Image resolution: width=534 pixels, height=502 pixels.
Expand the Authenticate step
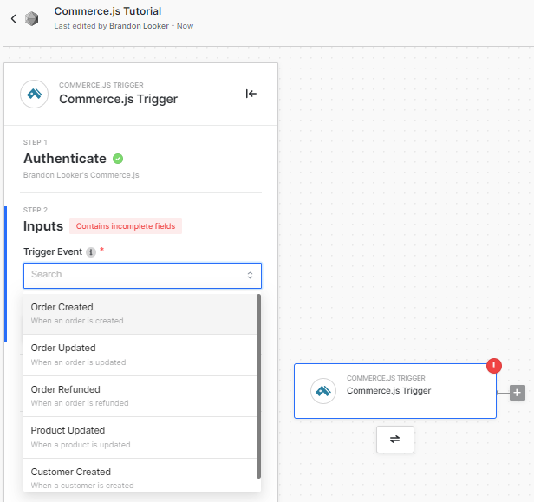pos(65,159)
